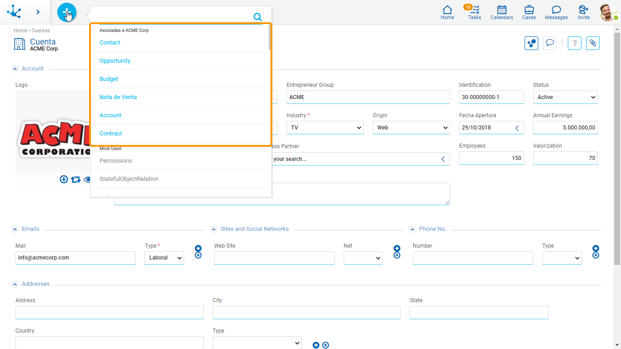Click the search magnifier icon
This screenshot has width=621, height=349.
coord(257,16)
